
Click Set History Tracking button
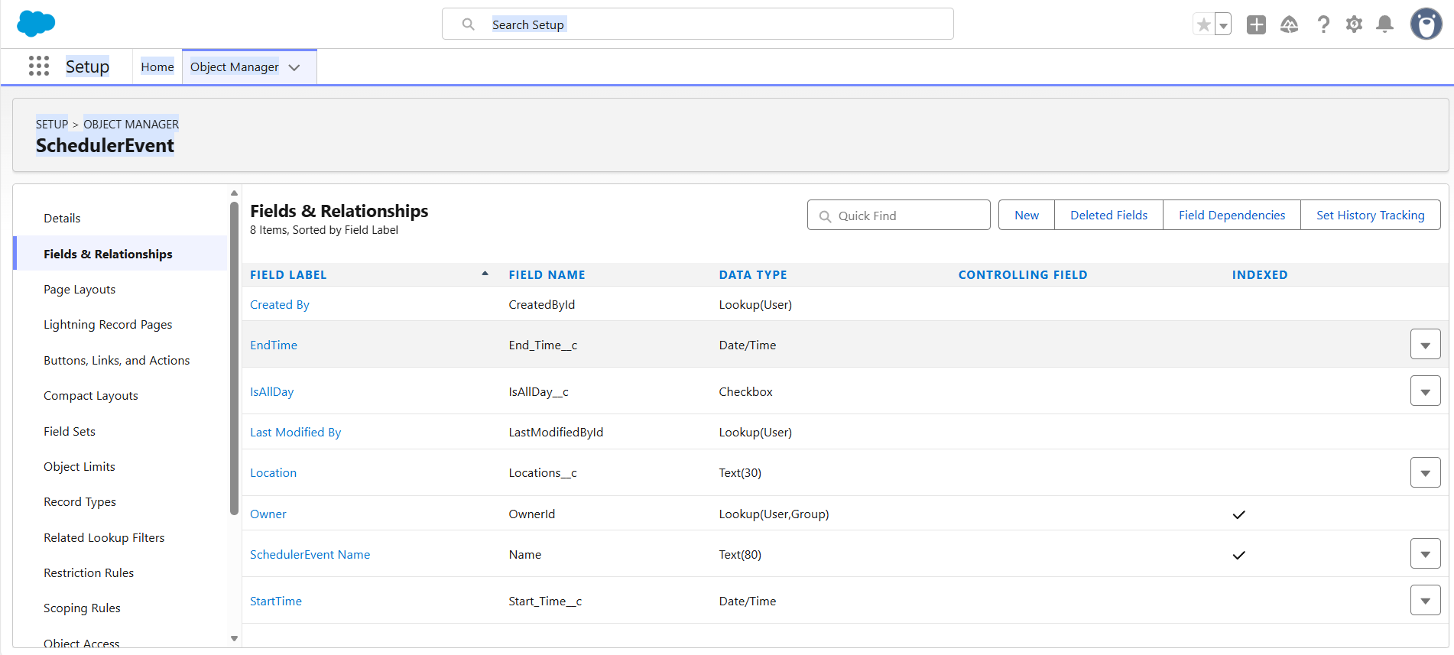coord(1371,216)
